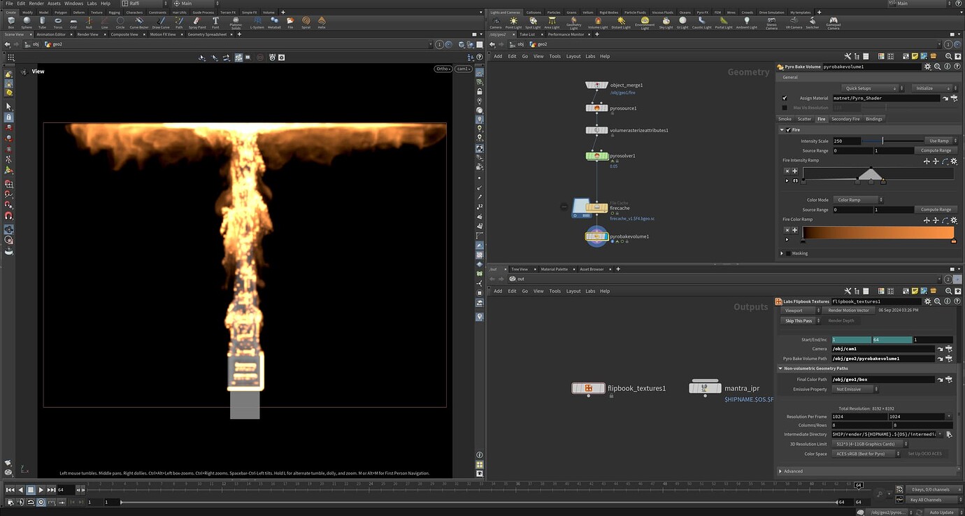
Task: Open the Rigging shelf tab
Action: click(114, 12)
